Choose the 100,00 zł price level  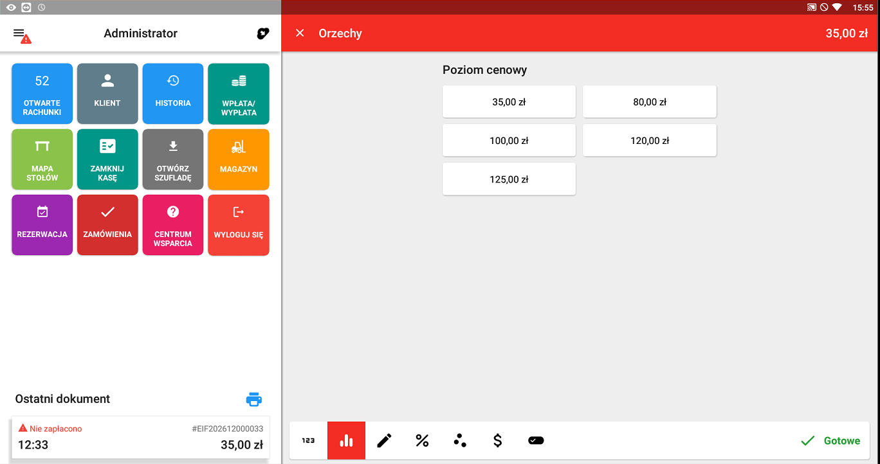coord(509,140)
